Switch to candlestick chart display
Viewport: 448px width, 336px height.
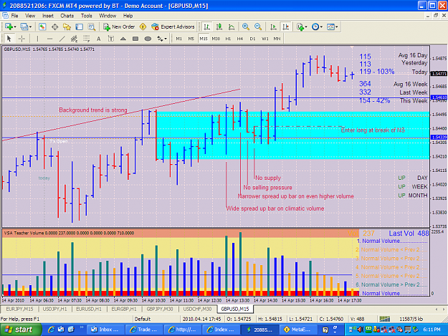pos(219,27)
